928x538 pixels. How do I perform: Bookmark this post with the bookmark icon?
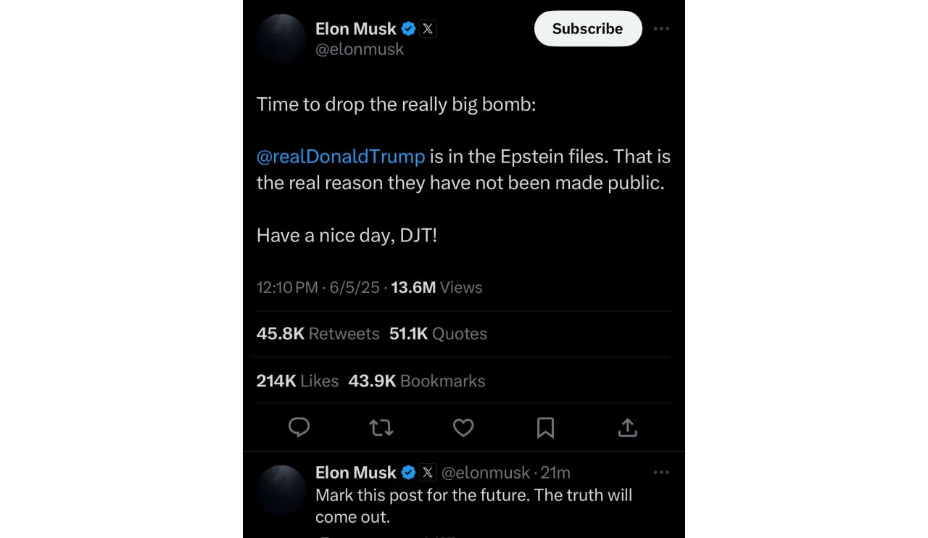[x=545, y=428]
